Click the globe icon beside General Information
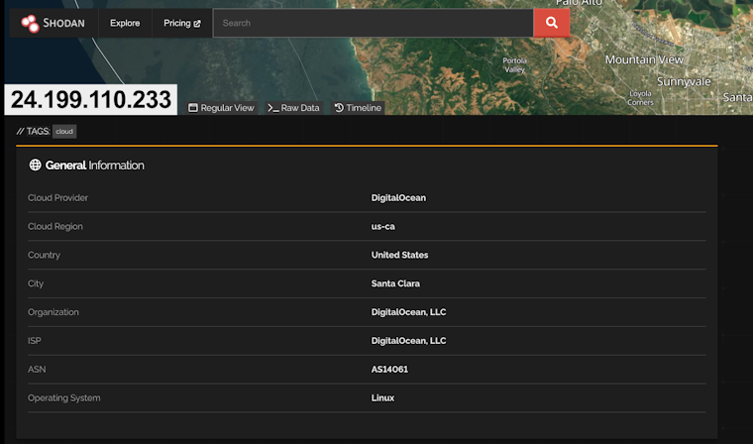The height and width of the screenshot is (444, 753). pos(35,165)
